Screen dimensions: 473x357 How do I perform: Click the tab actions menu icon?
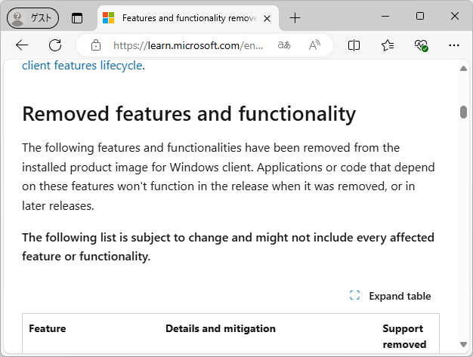click(77, 17)
